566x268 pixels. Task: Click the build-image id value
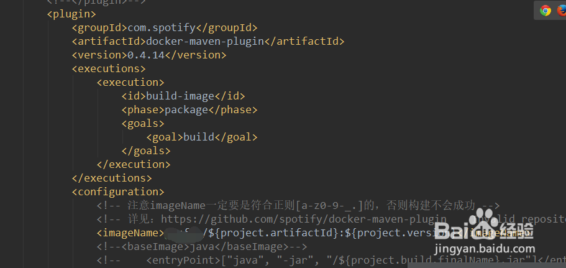pos(180,96)
